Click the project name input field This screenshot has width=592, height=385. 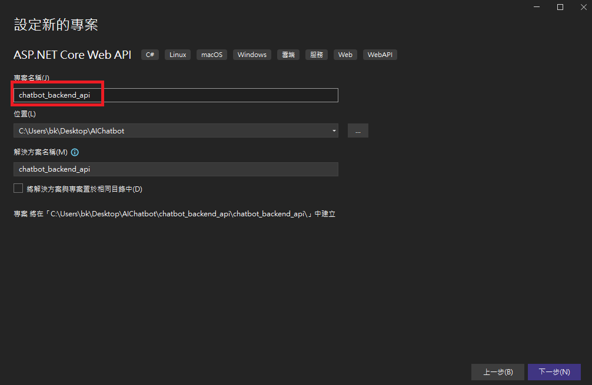[175, 95]
